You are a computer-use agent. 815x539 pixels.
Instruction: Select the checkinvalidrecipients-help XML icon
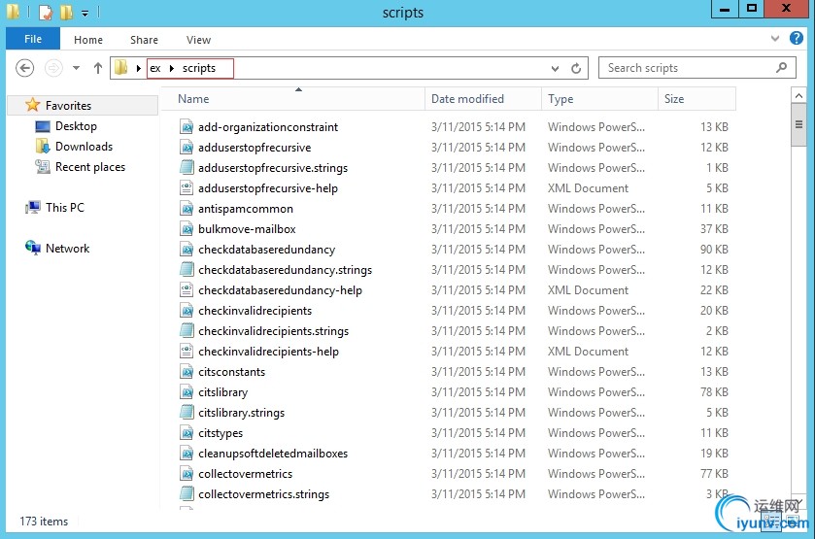(x=187, y=352)
